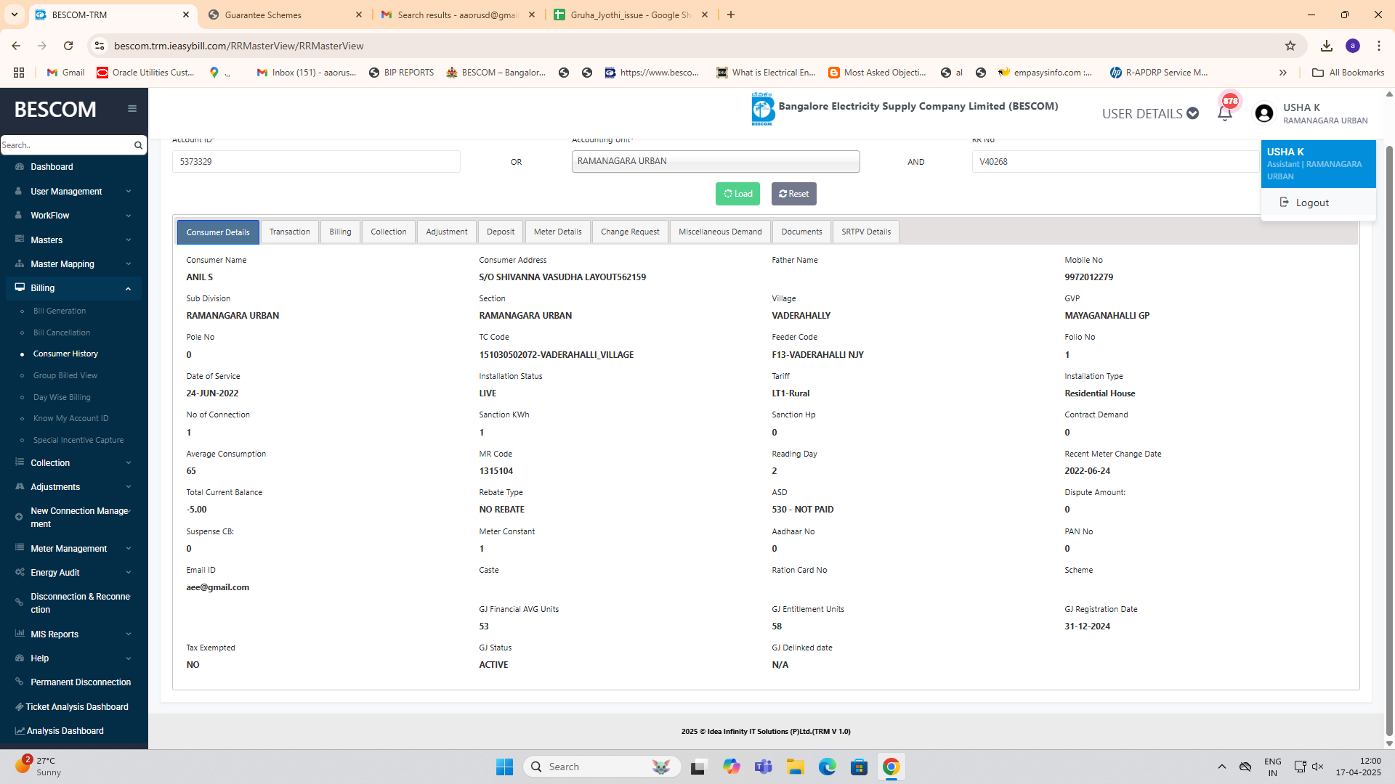Switch to the SRTPV Details tab

[865, 232]
